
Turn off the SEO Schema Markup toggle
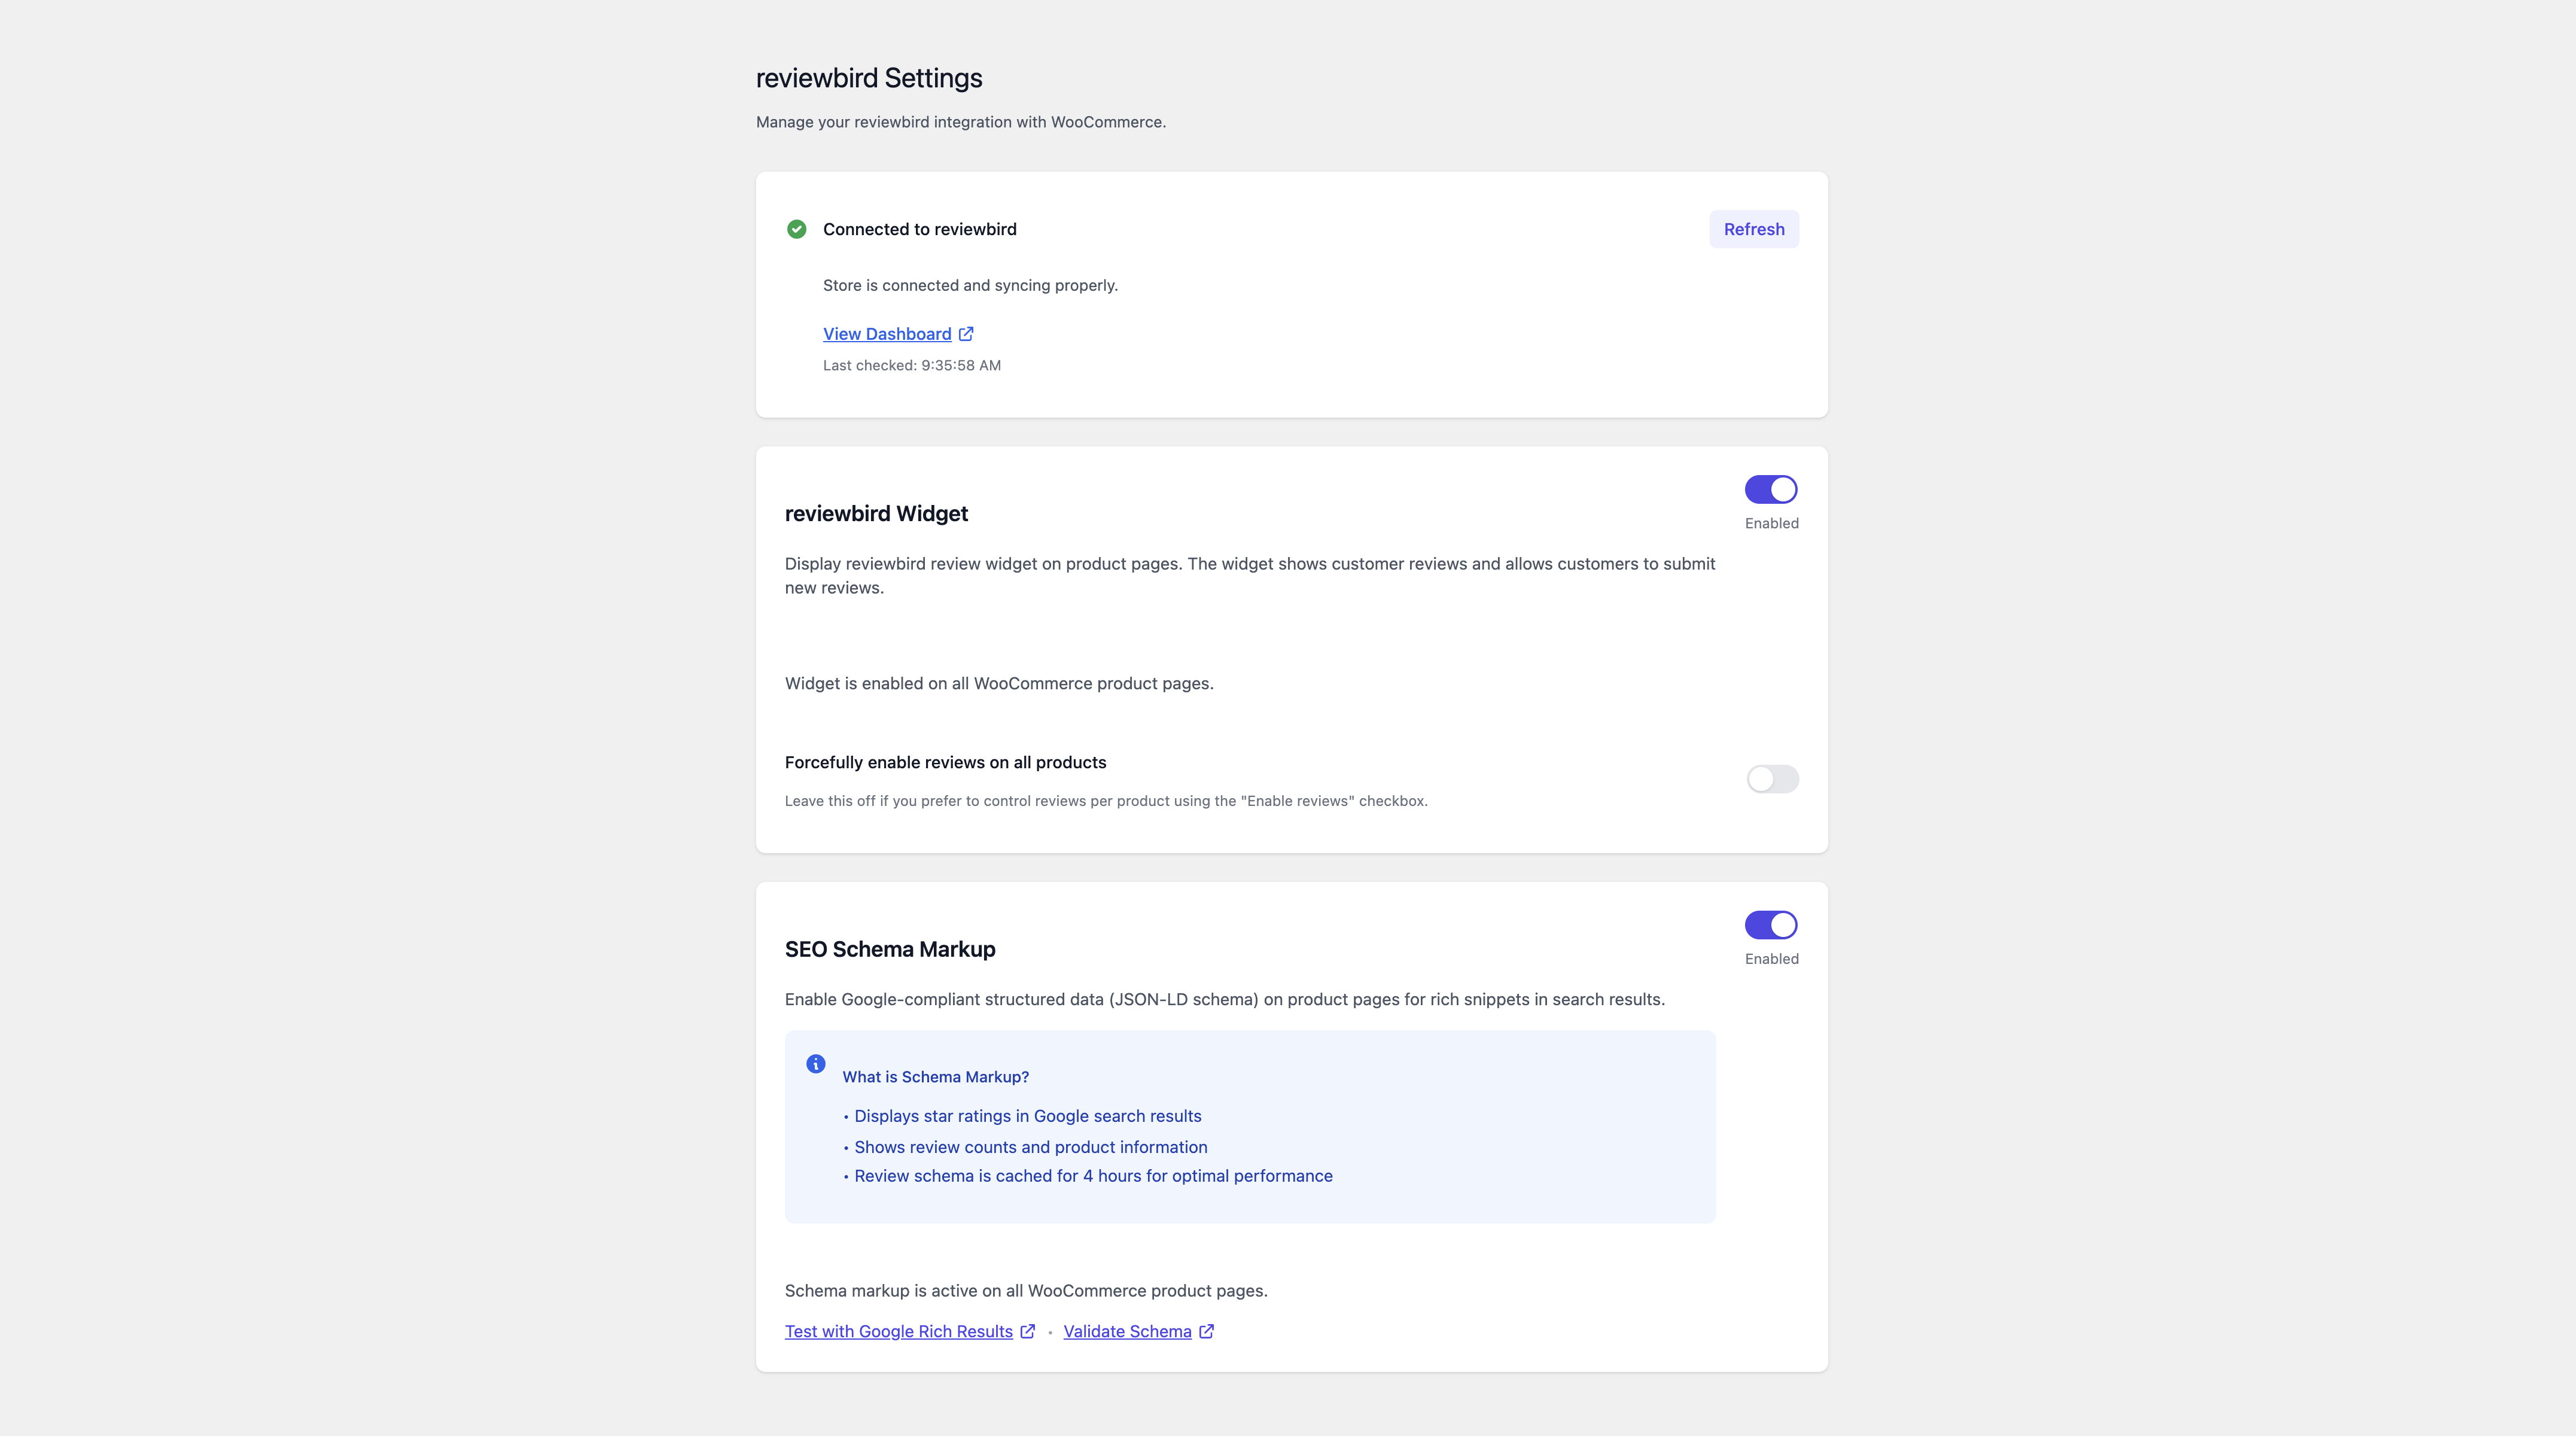1771,925
